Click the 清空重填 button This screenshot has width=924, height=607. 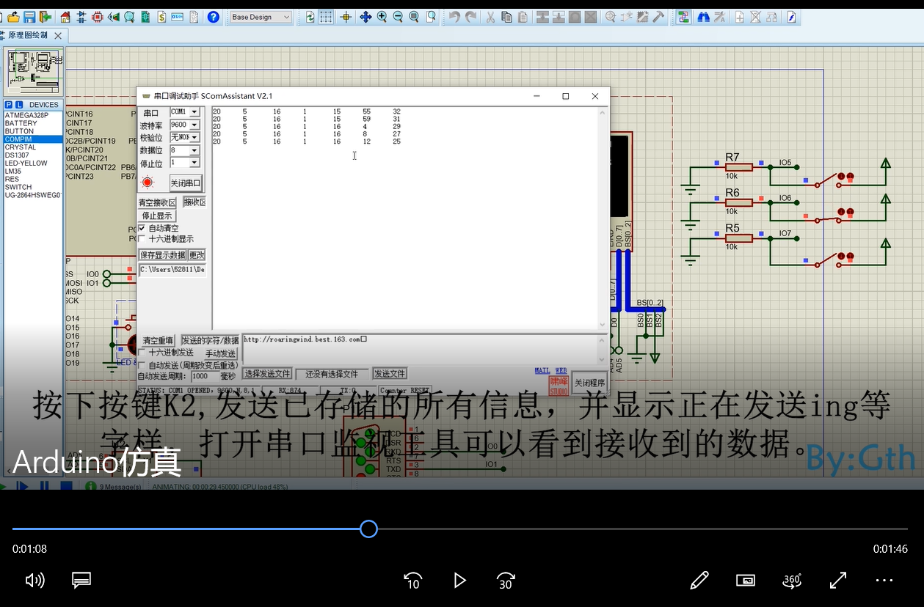(159, 341)
